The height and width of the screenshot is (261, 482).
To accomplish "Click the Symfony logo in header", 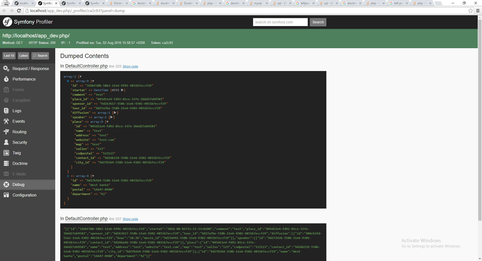I will point(8,22).
